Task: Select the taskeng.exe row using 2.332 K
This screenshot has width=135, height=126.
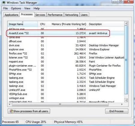Action: (x=66, y=82)
